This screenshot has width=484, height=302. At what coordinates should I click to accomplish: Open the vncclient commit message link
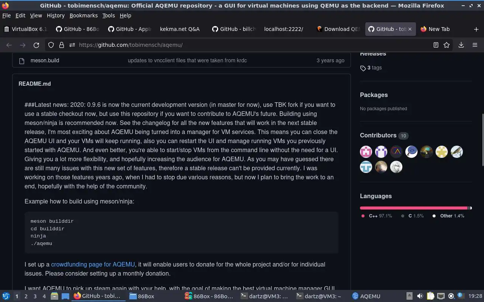point(187,60)
